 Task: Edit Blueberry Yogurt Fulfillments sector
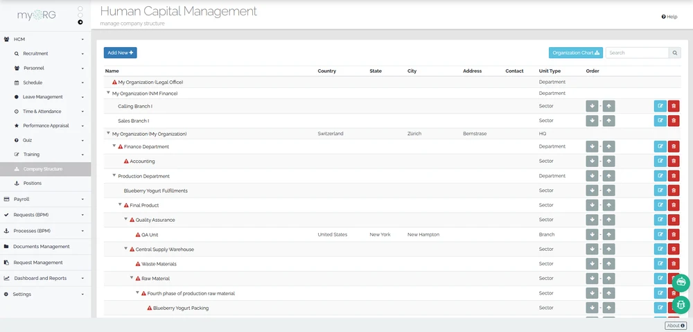point(660,191)
